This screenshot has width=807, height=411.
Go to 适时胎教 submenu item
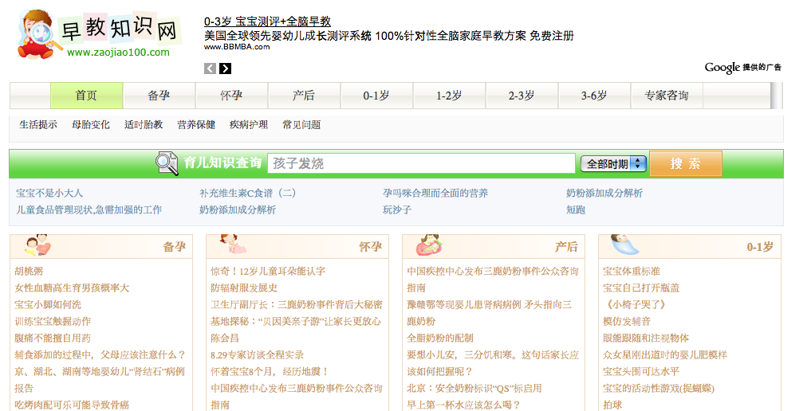click(x=144, y=125)
